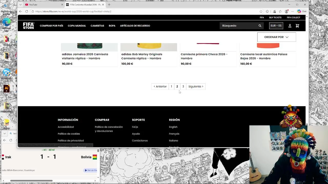Open the Edge profile avatar
This screenshot has height=184, width=328.
pos(286,11)
